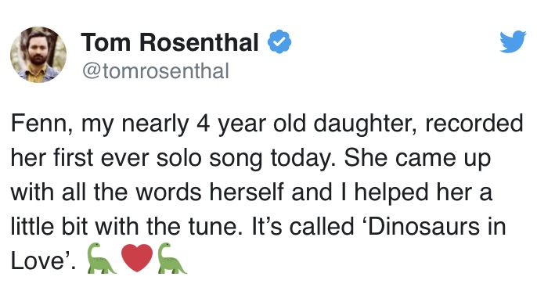This screenshot has width=537, height=291.
Task: Open the @tomrosenthal handle link
Action: click(156, 71)
